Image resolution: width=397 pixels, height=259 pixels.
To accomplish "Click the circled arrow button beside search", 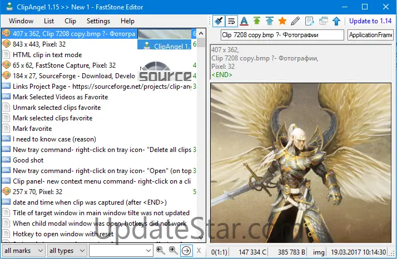I will pyautogui.click(x=186, y=251).
